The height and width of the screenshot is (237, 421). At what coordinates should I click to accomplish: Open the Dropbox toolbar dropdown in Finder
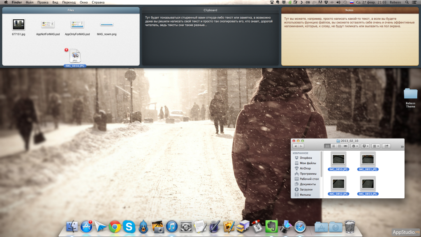click(x=365, y=146)
